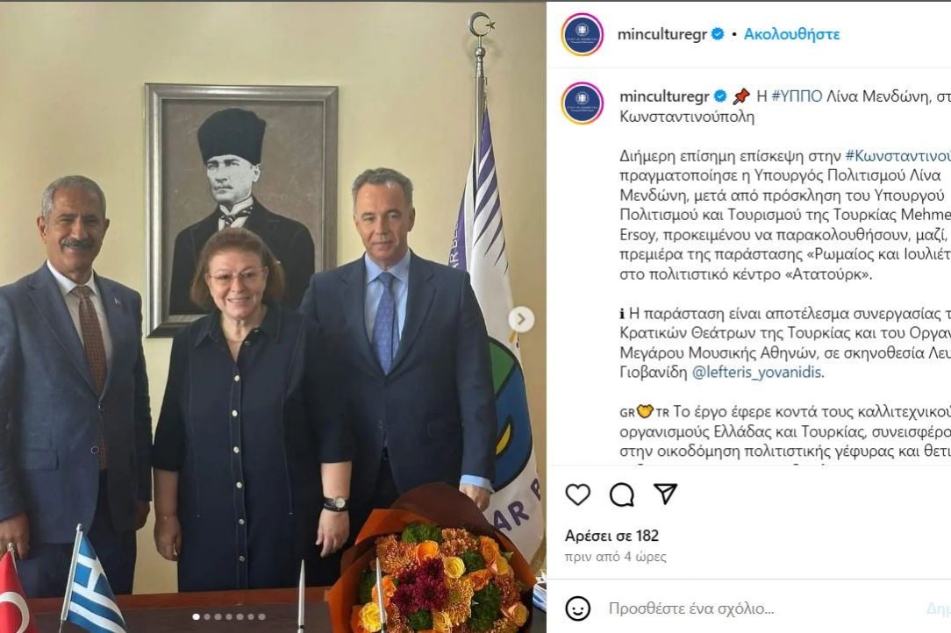Open the emoji picker smiley icon
This screenshot has height=633, width=951.
point(577,608)
